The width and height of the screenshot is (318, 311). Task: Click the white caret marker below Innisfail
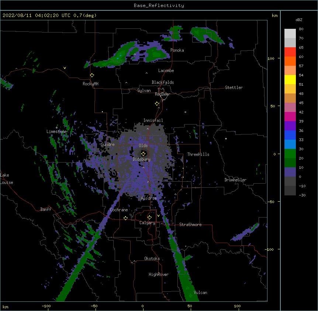148,129
